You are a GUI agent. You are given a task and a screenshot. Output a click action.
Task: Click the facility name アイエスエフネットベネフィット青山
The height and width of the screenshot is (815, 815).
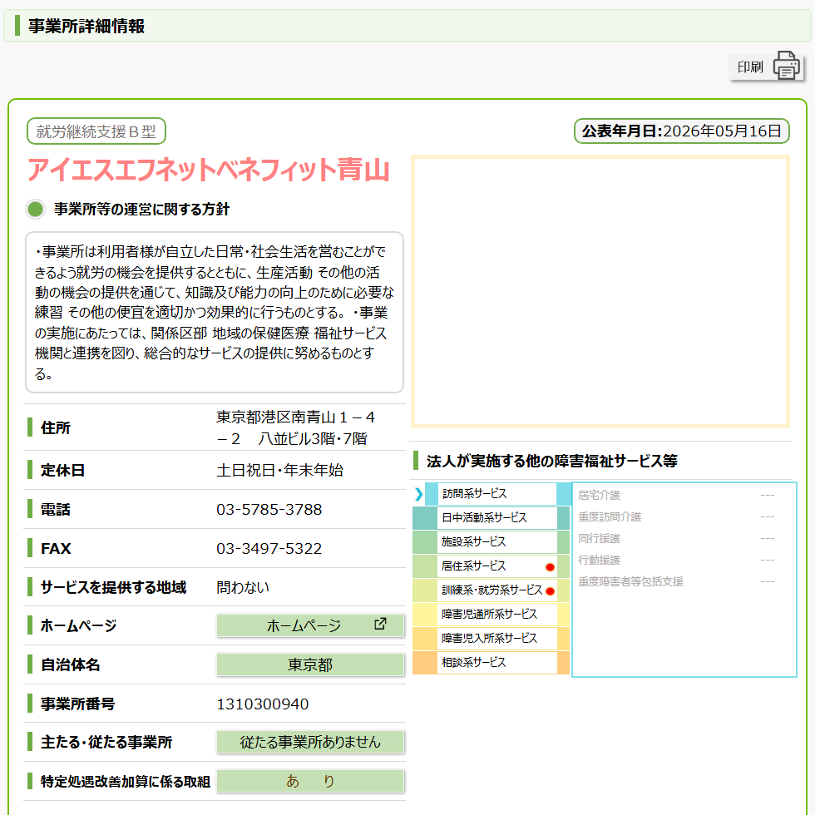[208, 170]
